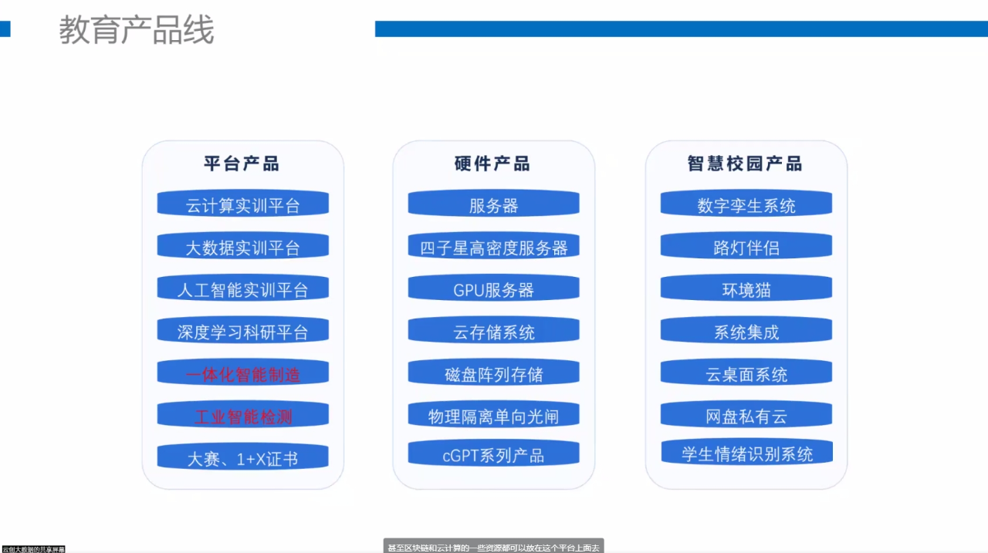Click the 智慧校园产品 column heading
Image resolution: width=988 pixels, height=553 pixels.
point(745,164)
